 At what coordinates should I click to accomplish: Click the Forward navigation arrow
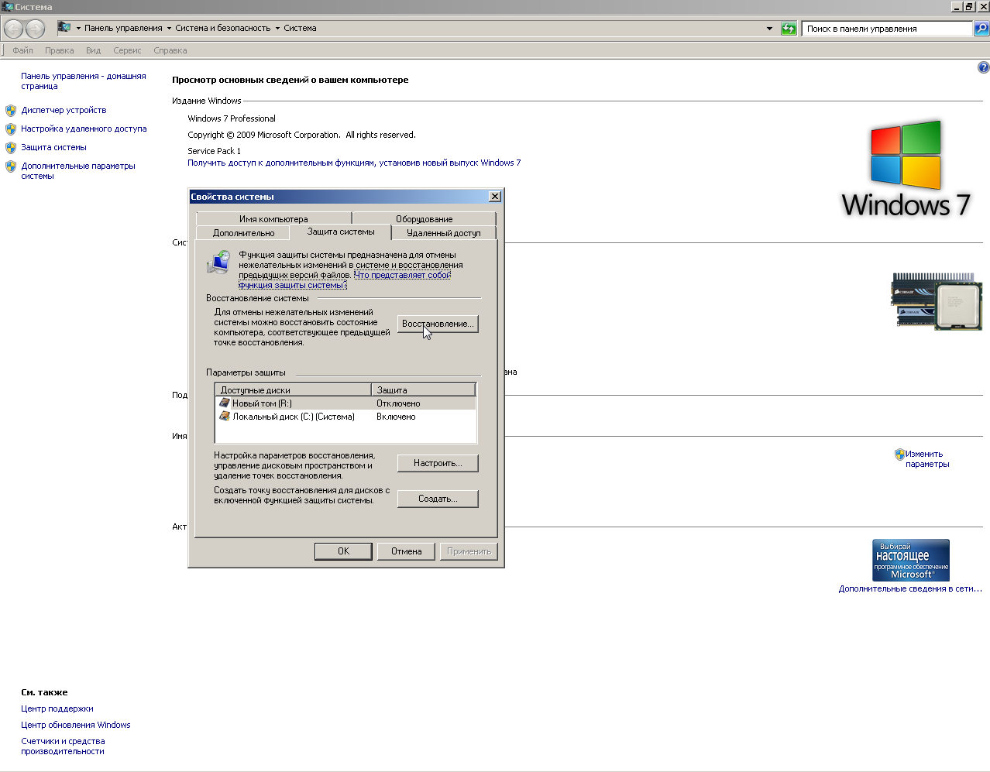pyautogui.click(x=36, y=29)
